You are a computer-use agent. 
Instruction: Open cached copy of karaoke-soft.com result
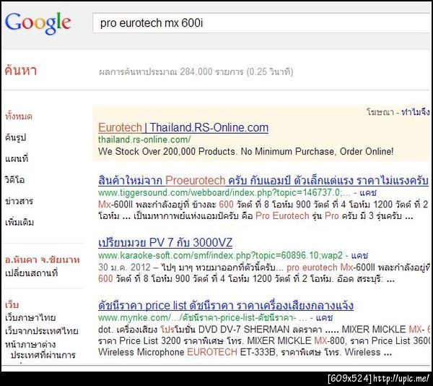[359, 255]
